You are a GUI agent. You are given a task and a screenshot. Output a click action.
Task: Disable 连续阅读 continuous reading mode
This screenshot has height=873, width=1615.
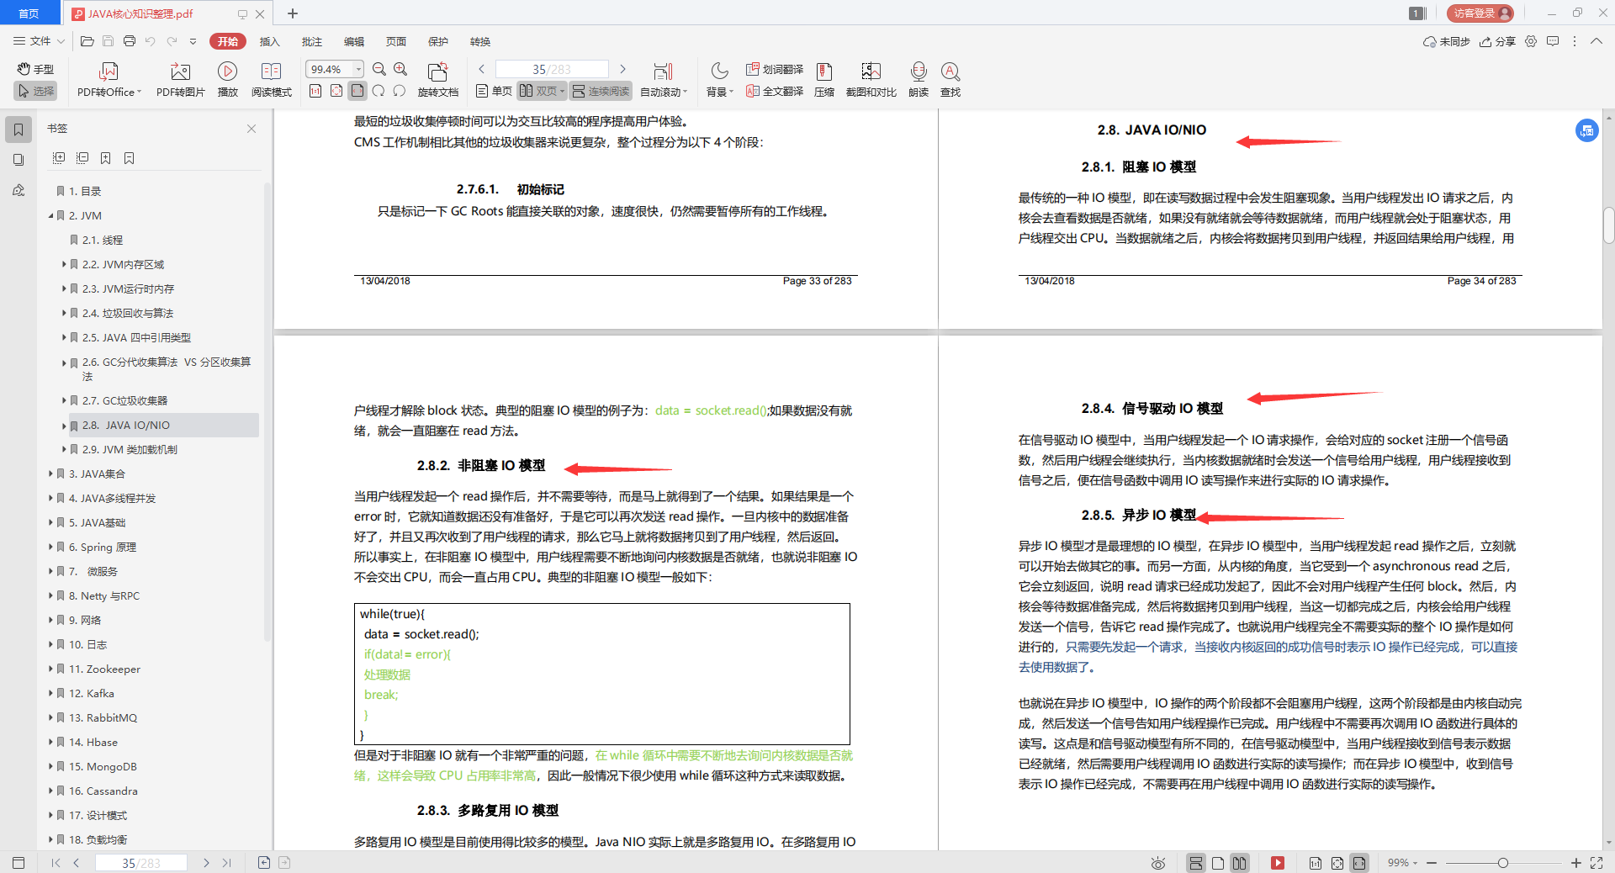point(600,91)
